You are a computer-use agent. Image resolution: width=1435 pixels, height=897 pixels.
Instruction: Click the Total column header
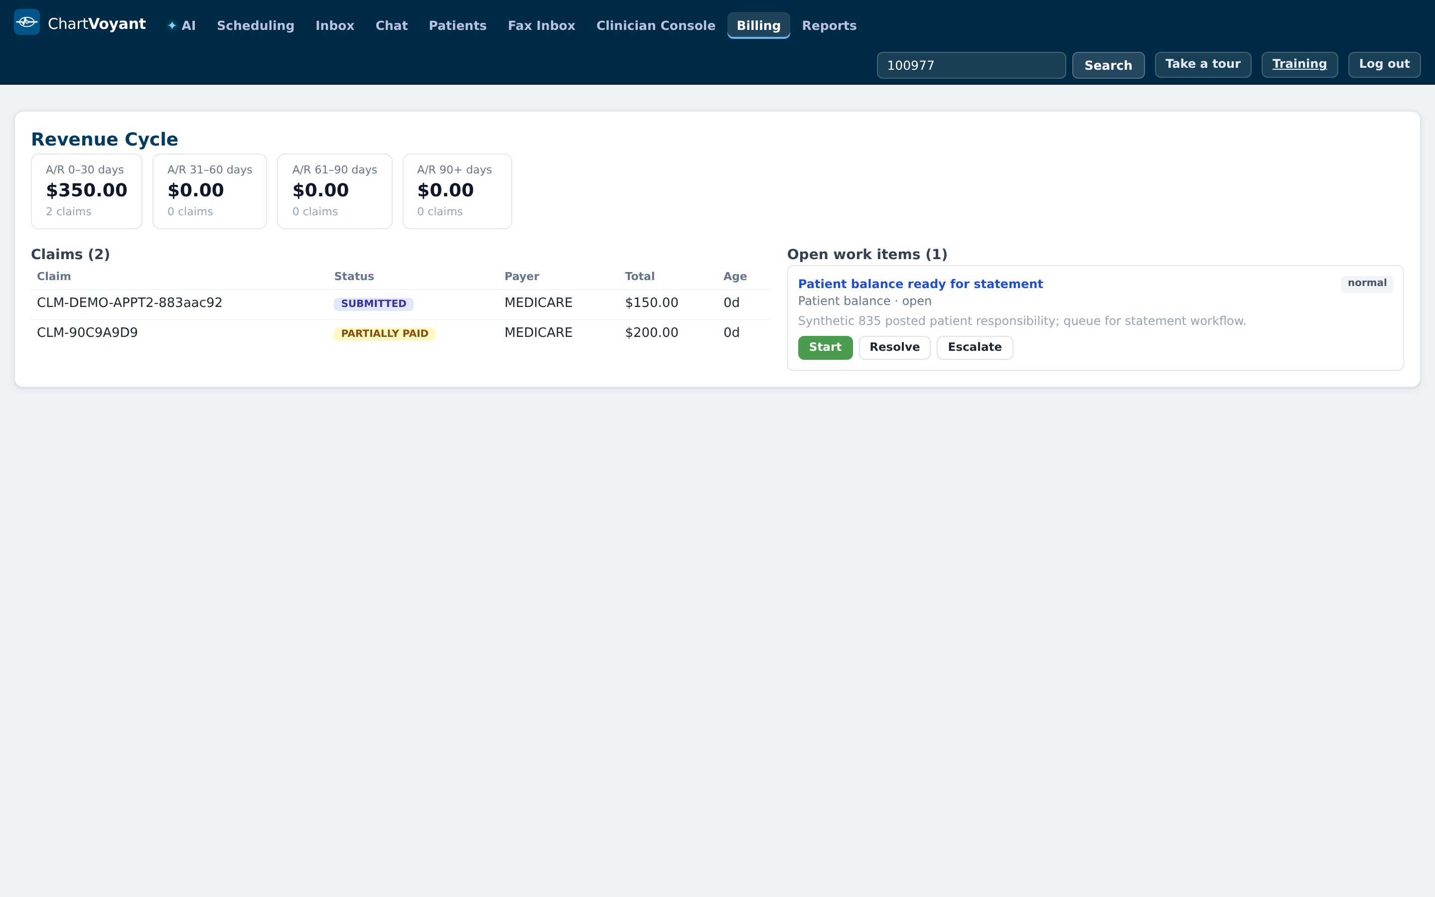(640, 277)
